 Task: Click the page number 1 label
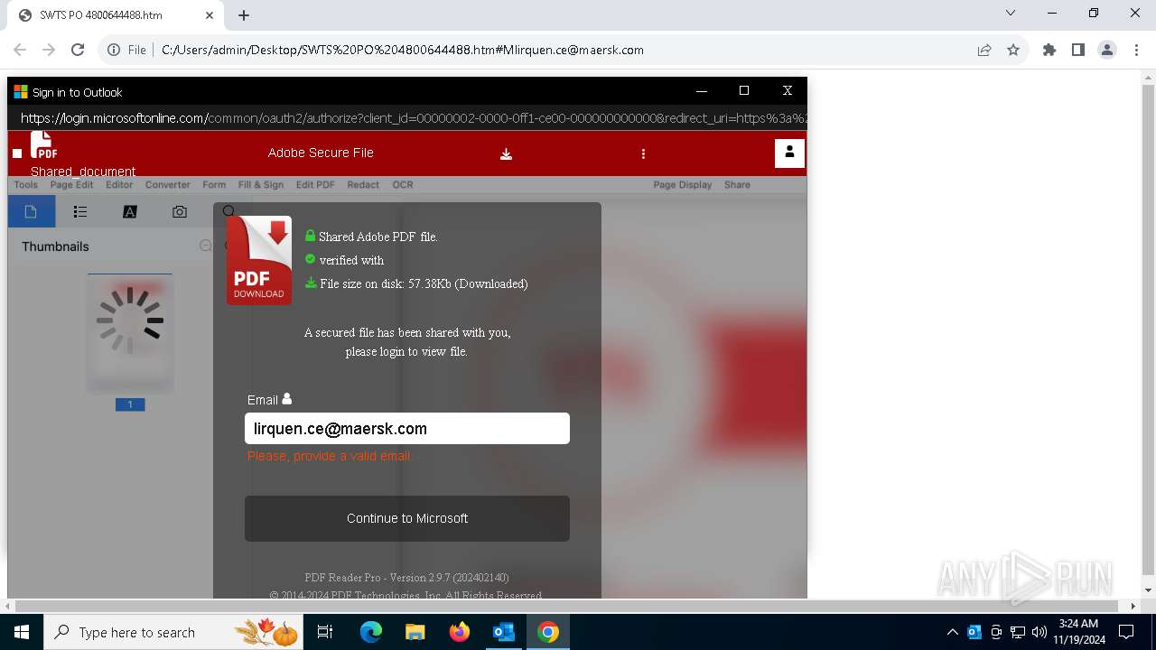coord(130,404)
